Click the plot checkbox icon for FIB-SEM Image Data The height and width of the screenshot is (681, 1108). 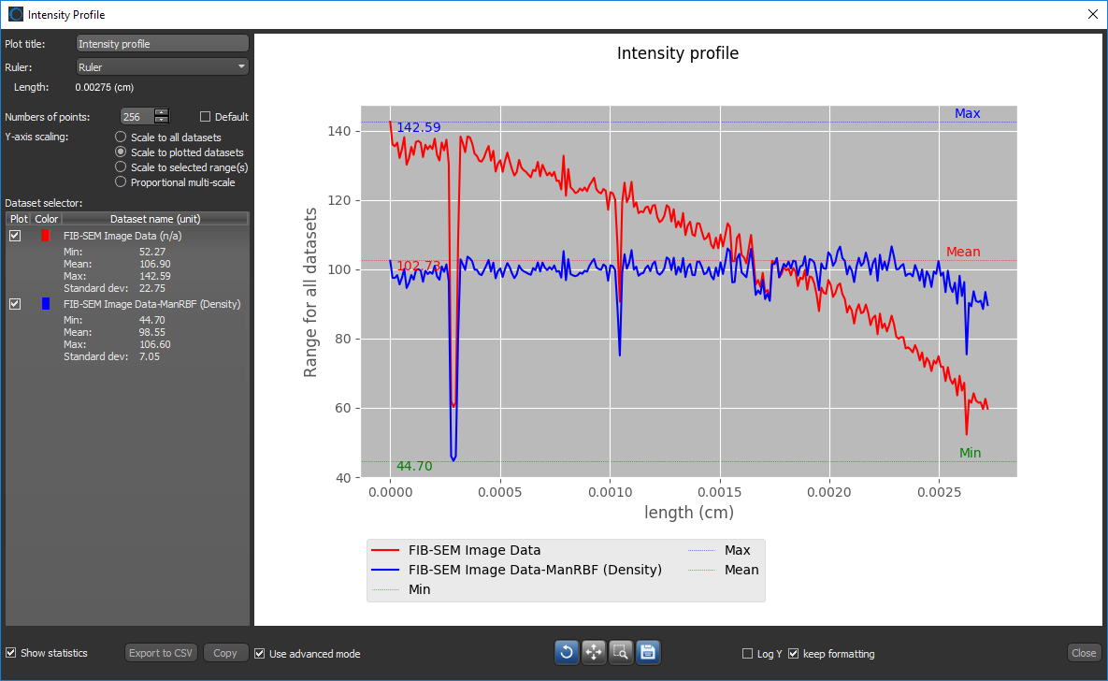coord(14,236)
